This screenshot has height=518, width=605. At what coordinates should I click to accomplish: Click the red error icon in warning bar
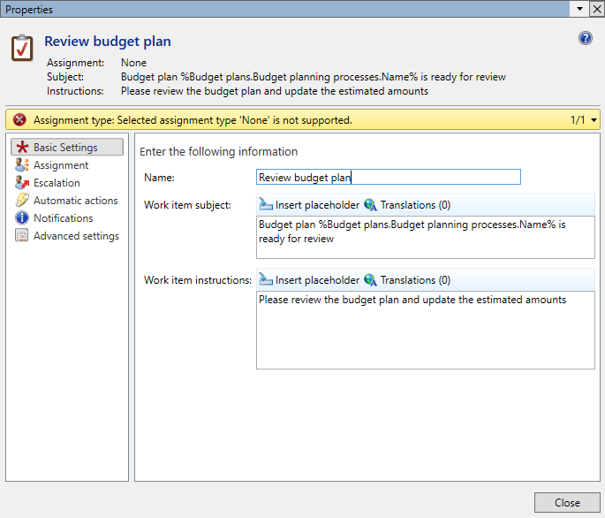tap(19, 120)
